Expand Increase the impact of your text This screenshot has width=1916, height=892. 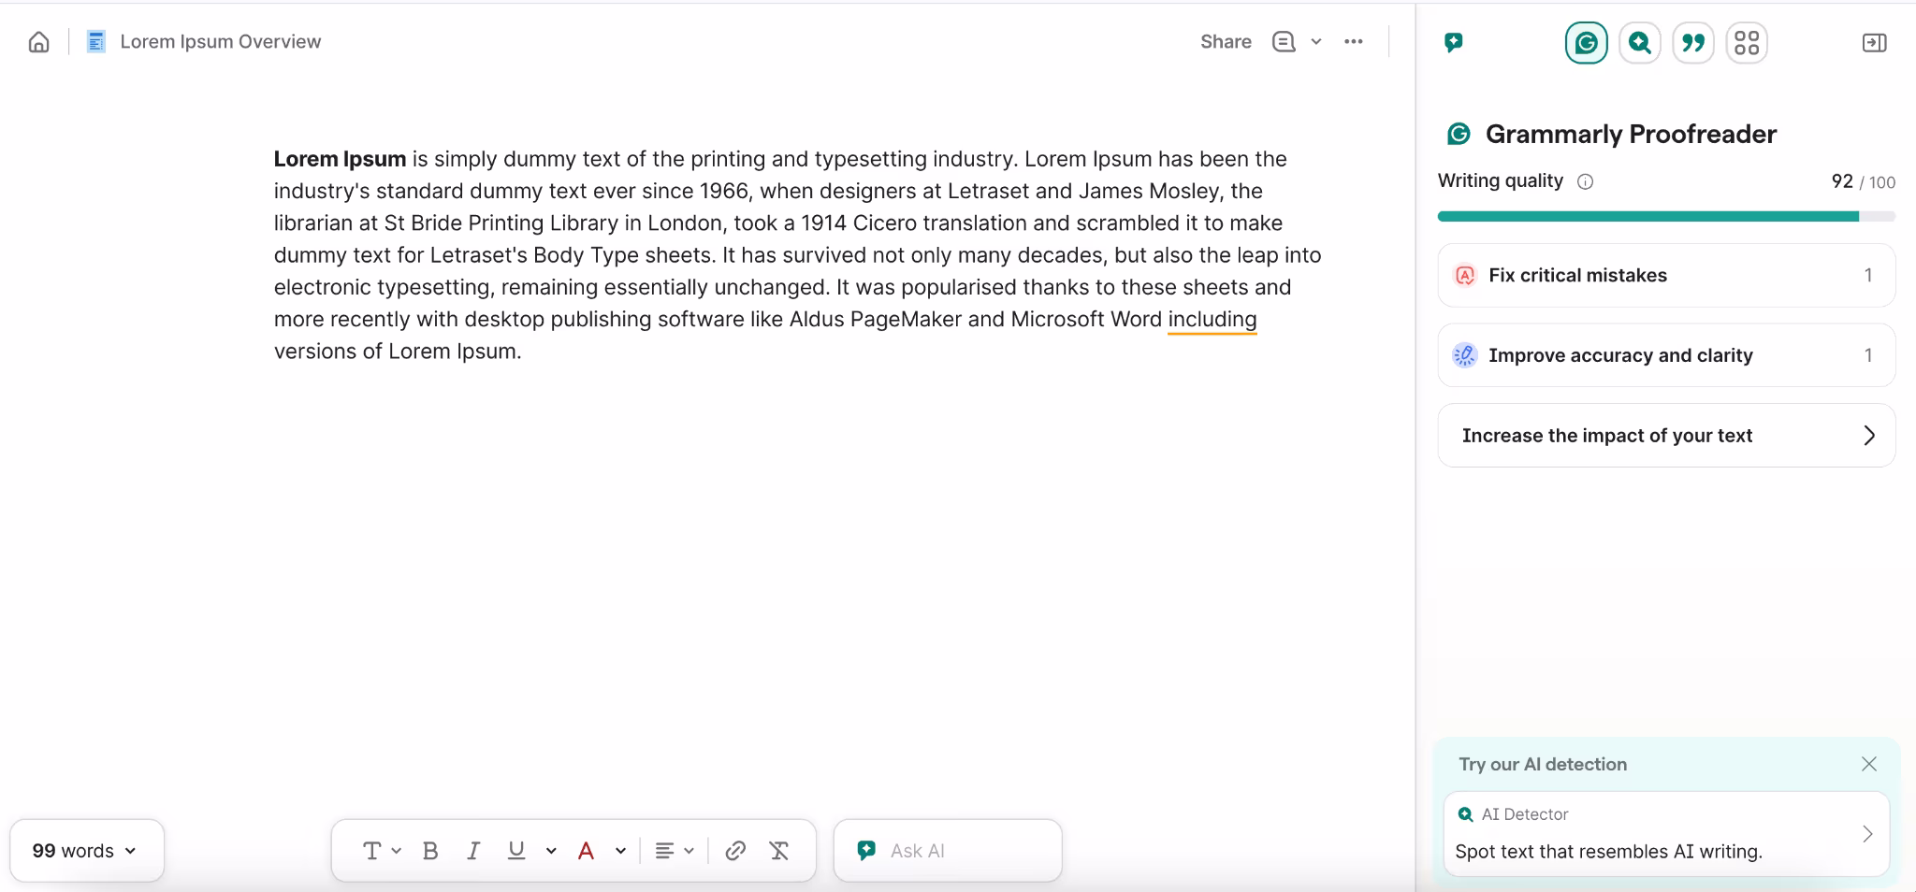[x=1666, y=436]
